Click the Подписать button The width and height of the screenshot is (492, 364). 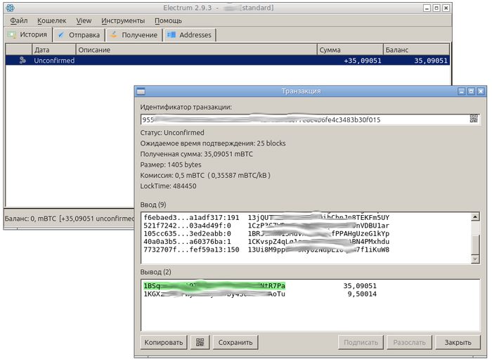point(361,342)
